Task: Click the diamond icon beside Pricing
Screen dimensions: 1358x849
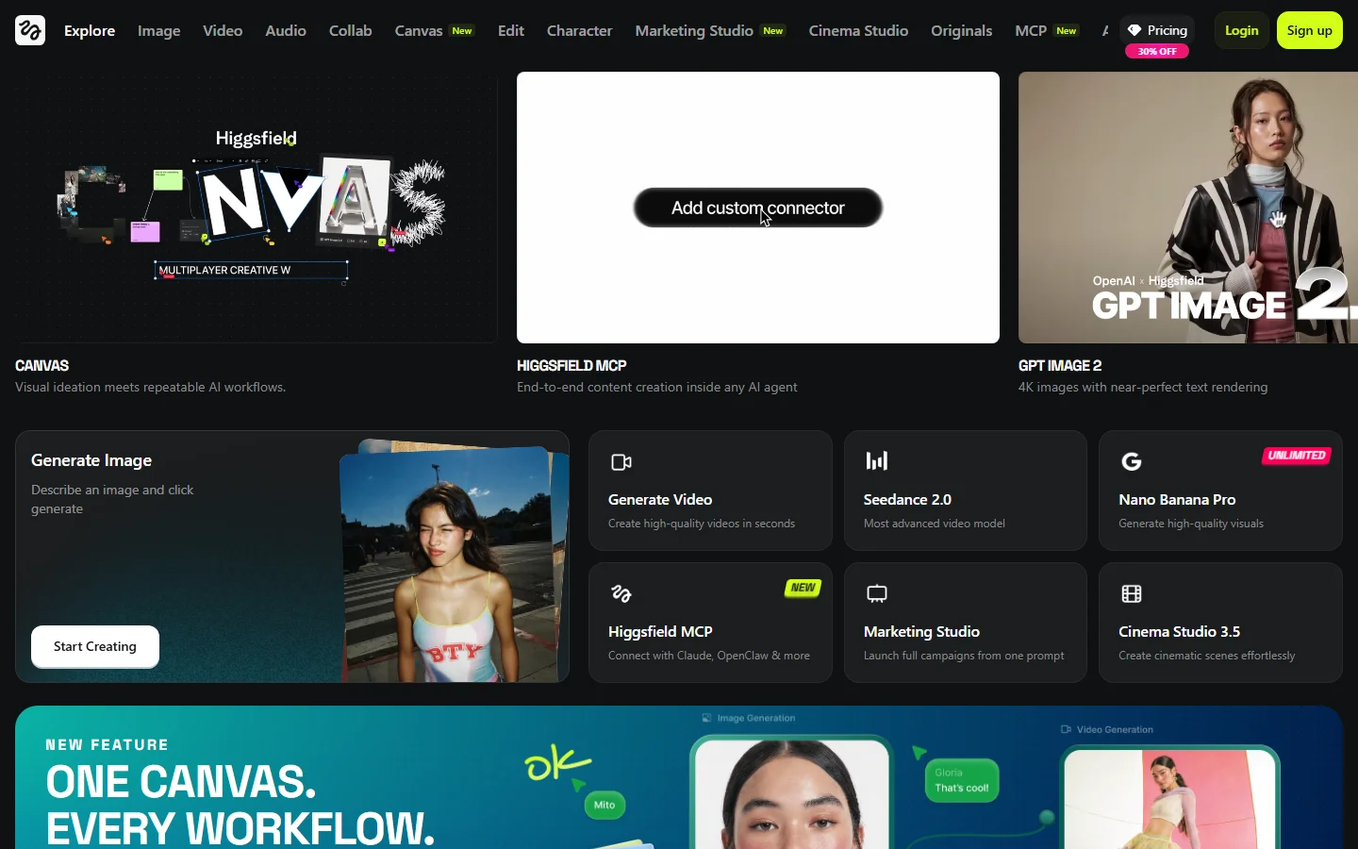Action: pyautogui.click(x=1134, y=30)
